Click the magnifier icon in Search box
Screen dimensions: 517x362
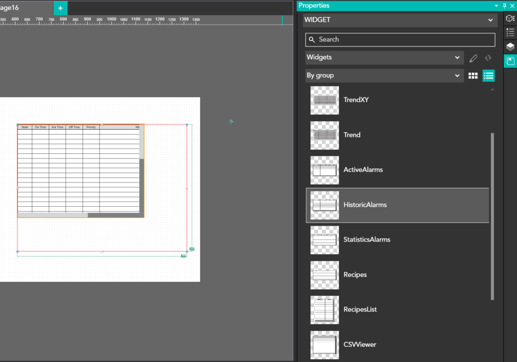point(312,40)
